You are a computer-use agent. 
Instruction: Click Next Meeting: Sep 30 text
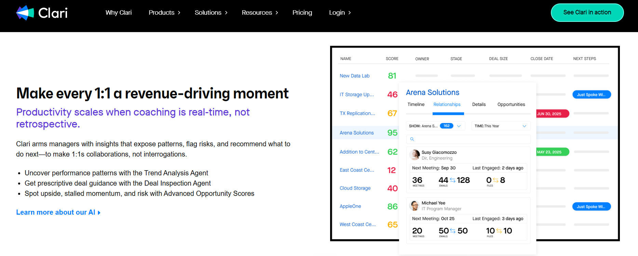click(434, 168)
